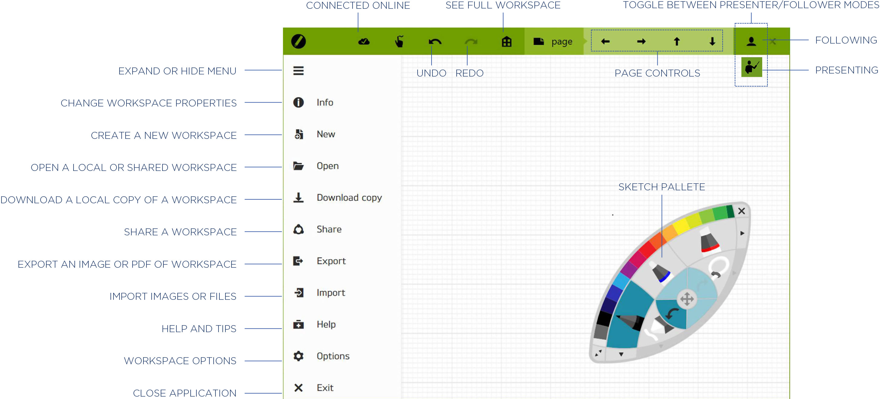Viewport: 880px width, 399px height.
Task: Pick the light blue color swatch
Action: [621, 281]
